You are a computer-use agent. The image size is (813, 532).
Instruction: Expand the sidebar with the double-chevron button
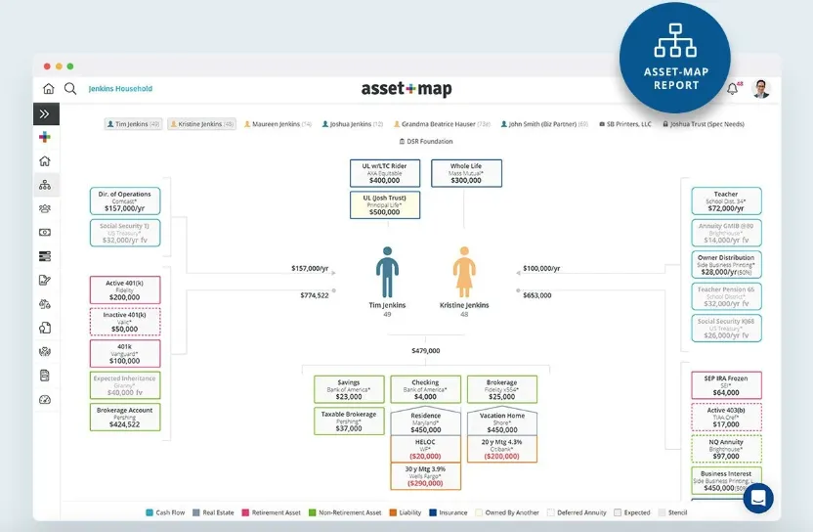tap(46, 113)
